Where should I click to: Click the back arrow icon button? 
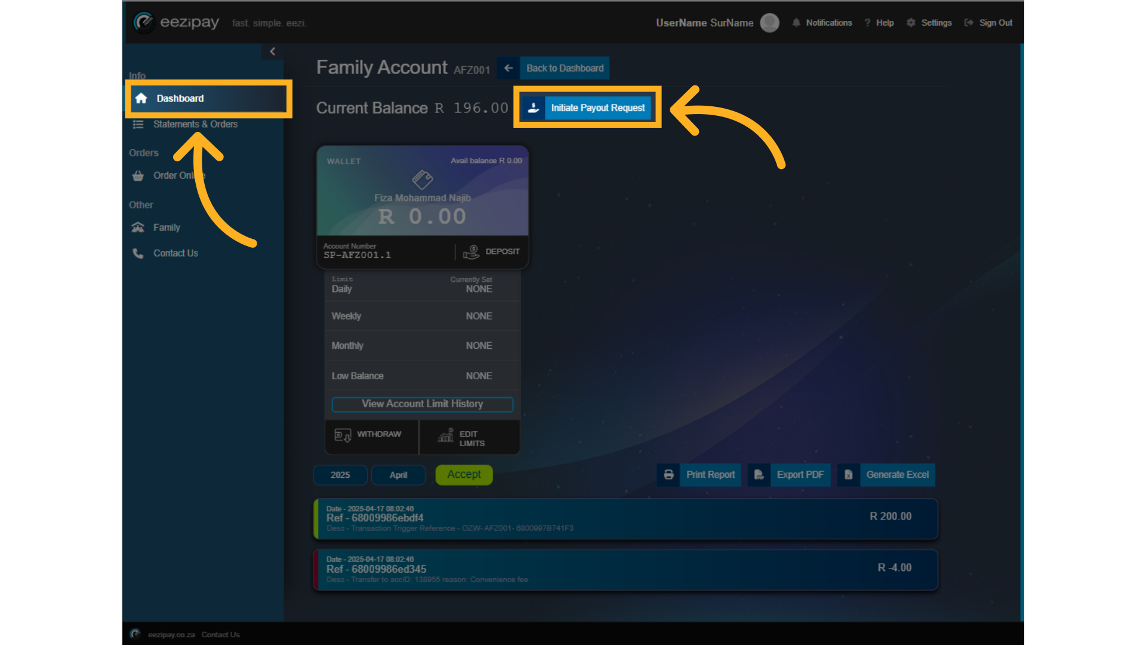pyautogui.click(x=508, y=68)
